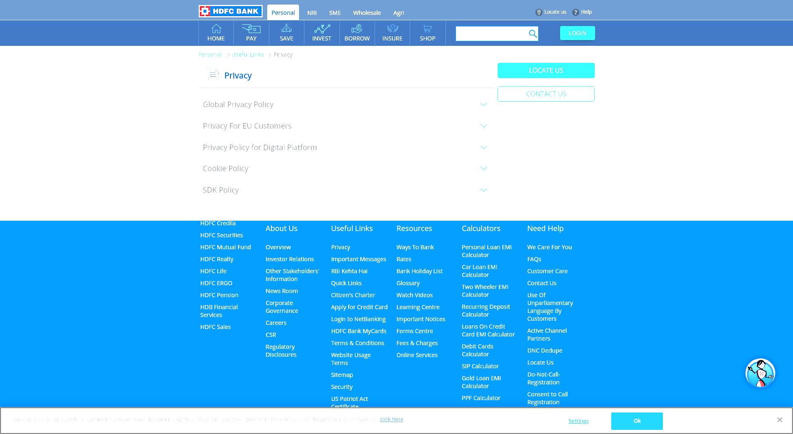The image size is (793, 434).
Task: Open cookie Settings link
Action: pyautogui.click(x=578, y=421)
